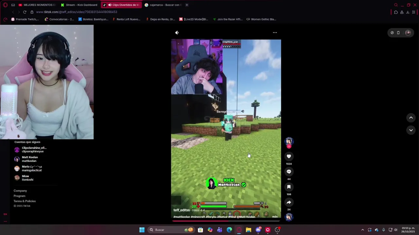Reload the current page

25,12
